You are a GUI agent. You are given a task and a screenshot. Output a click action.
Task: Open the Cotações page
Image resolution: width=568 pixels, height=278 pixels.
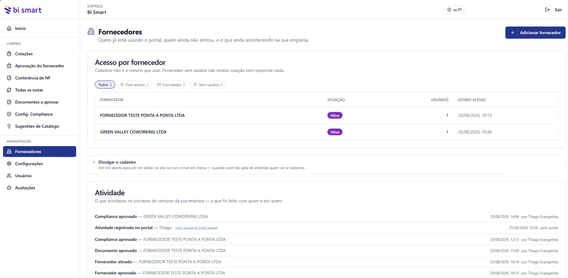[39, 54]
